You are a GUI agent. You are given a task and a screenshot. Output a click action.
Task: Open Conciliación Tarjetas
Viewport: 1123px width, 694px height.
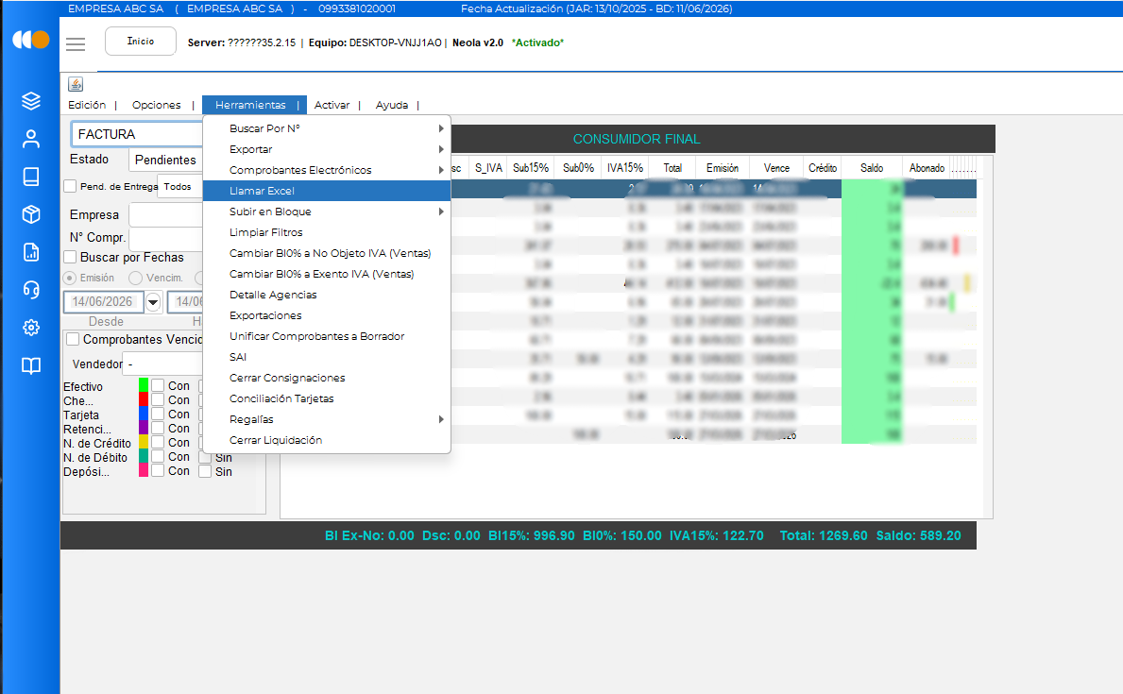(x=327, y=398)
